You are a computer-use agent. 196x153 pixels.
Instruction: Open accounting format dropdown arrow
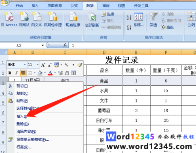point(61,65)
